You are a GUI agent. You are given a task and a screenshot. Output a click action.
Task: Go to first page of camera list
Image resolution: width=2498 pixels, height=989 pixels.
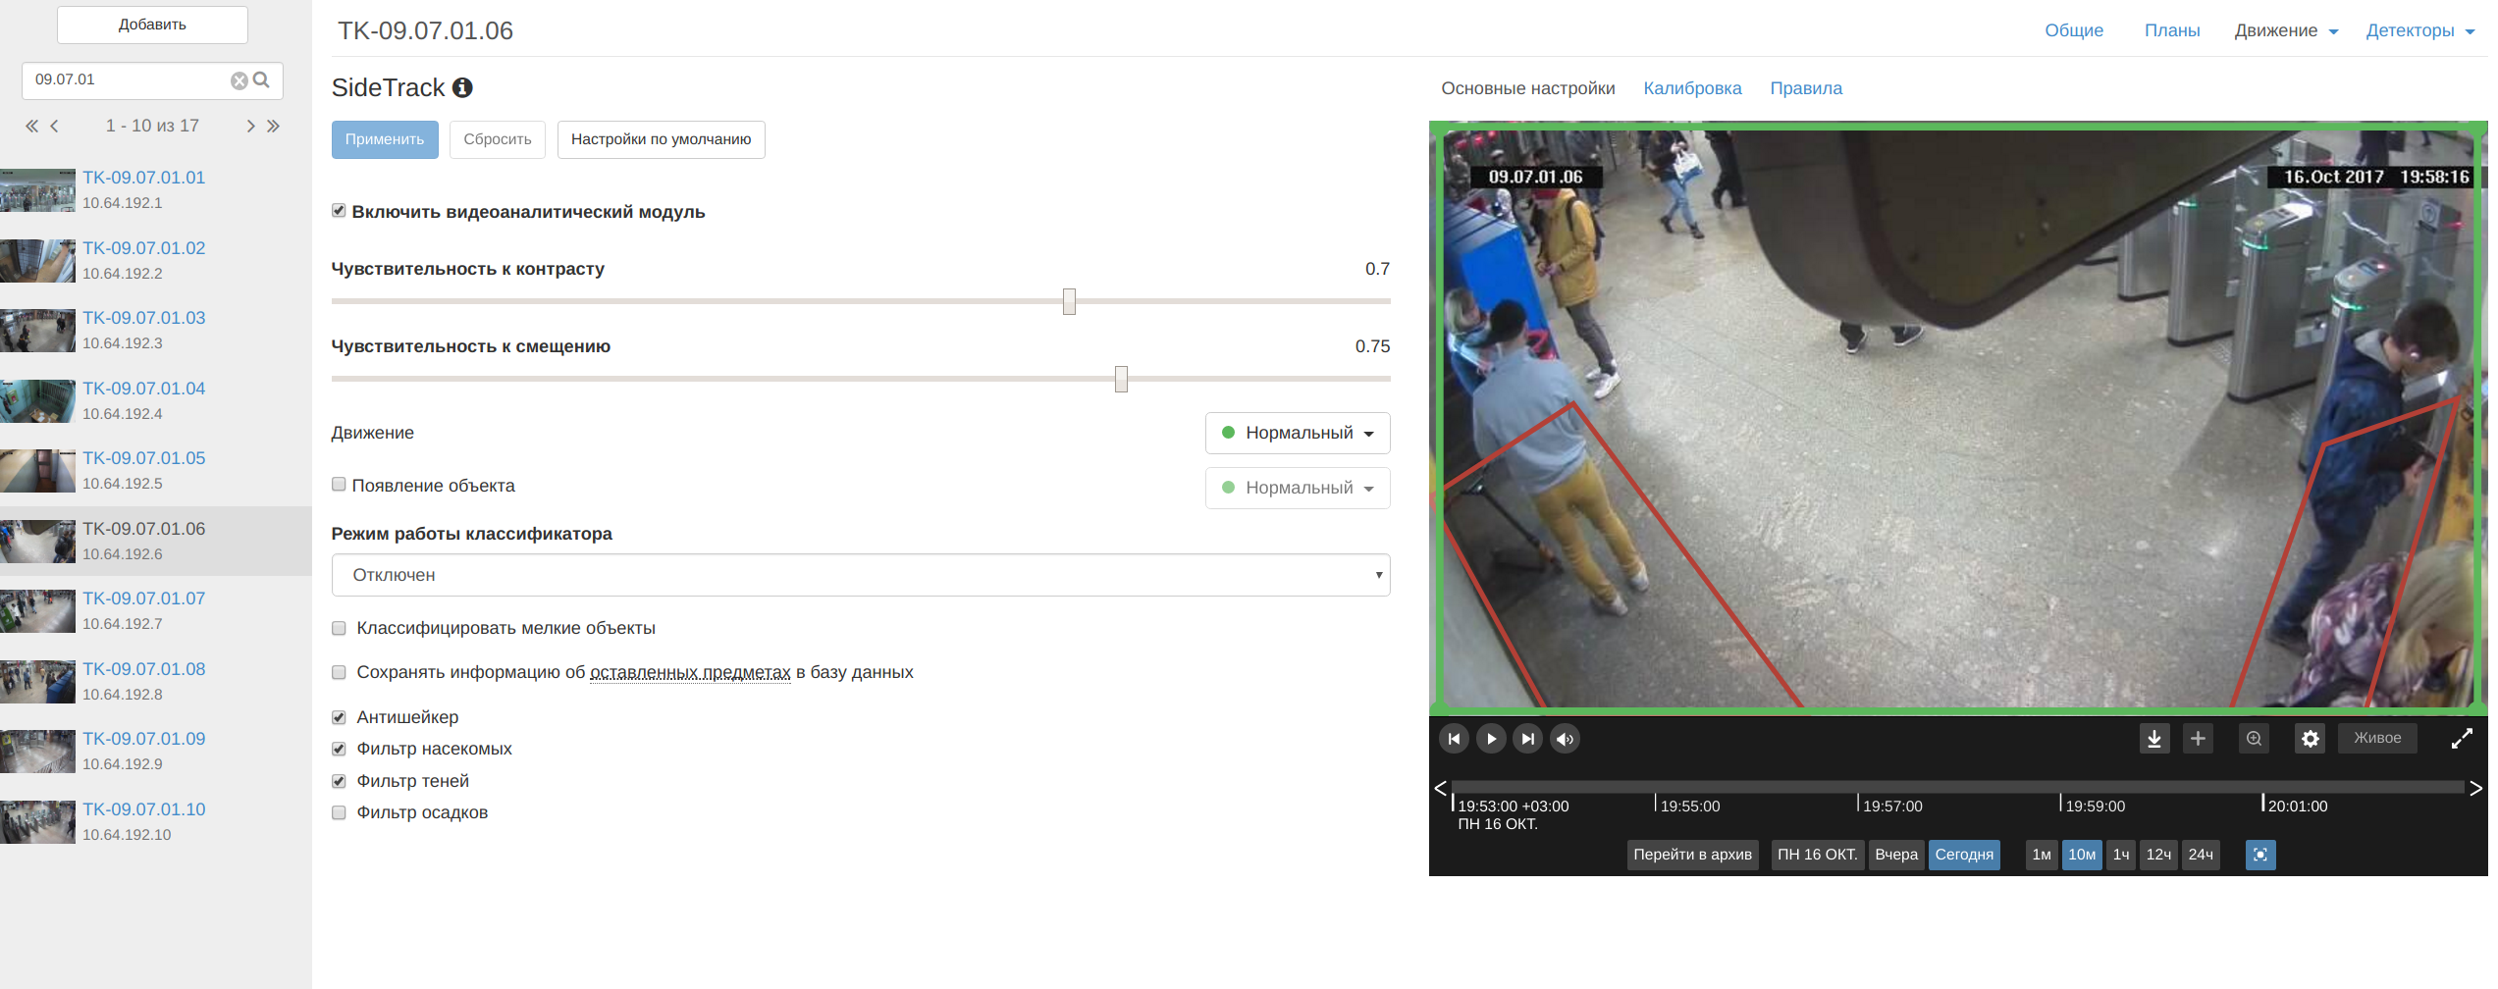(31, 126)
